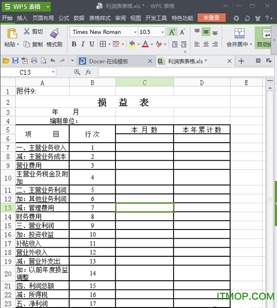Expand the quick access toolbar customize arrow
Image resolution: width=277 pixels, height=308 pixels.
pos(72,60)
